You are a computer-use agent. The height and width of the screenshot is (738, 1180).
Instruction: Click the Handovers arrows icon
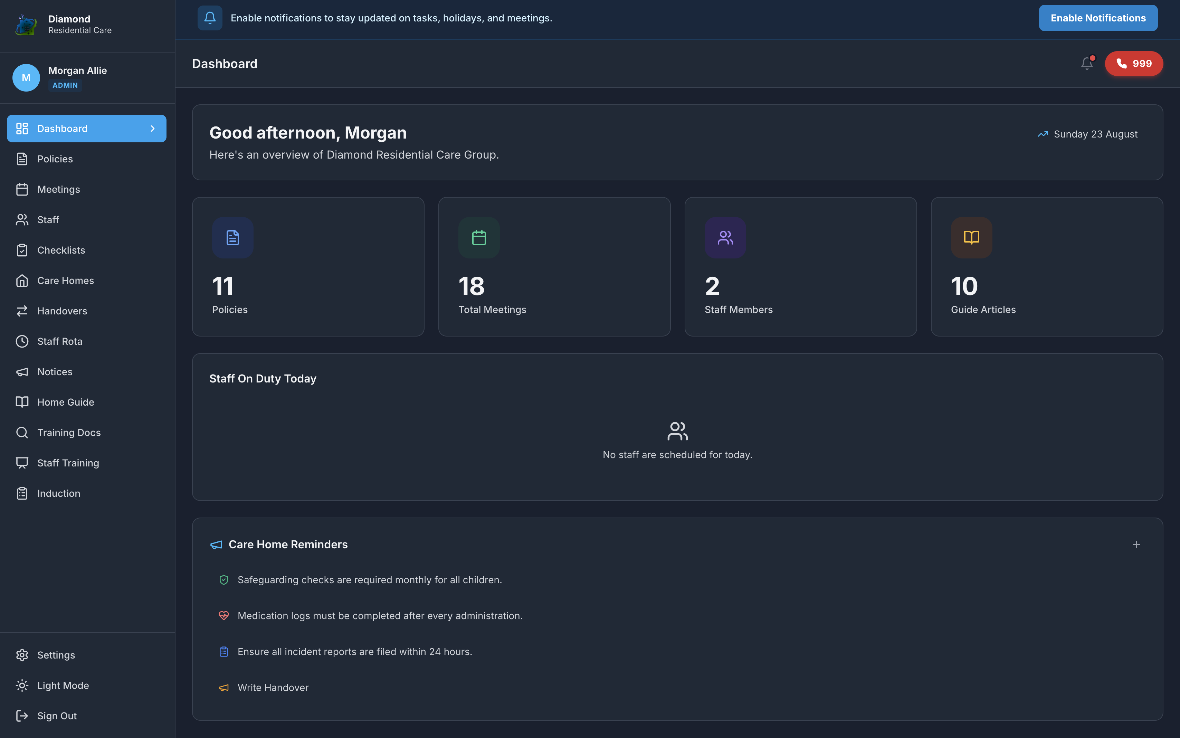22,311
